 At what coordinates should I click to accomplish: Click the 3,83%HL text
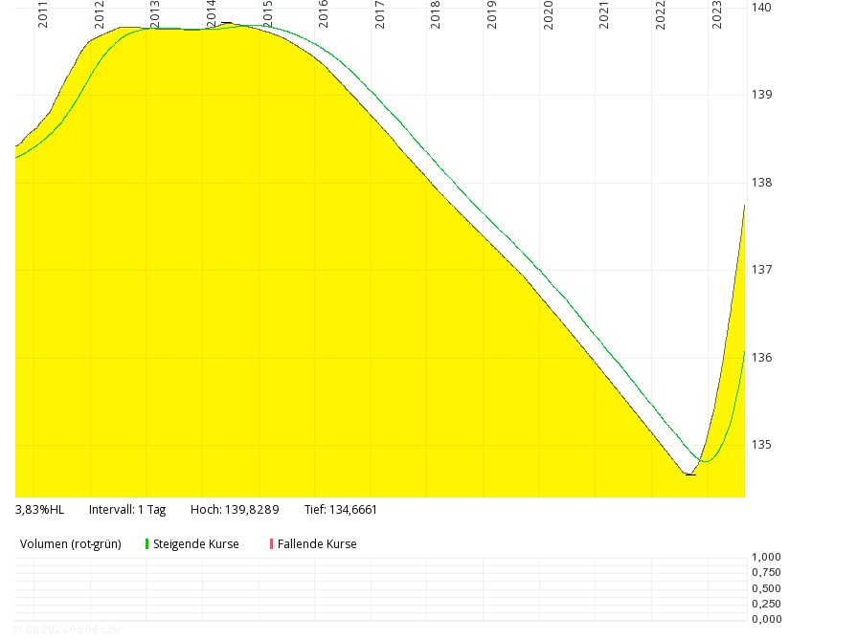point(39,510)
